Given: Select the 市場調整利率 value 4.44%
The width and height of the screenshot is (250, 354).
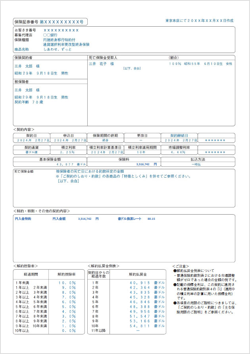Looking at the screenshot, I should (x=179, y=152).
